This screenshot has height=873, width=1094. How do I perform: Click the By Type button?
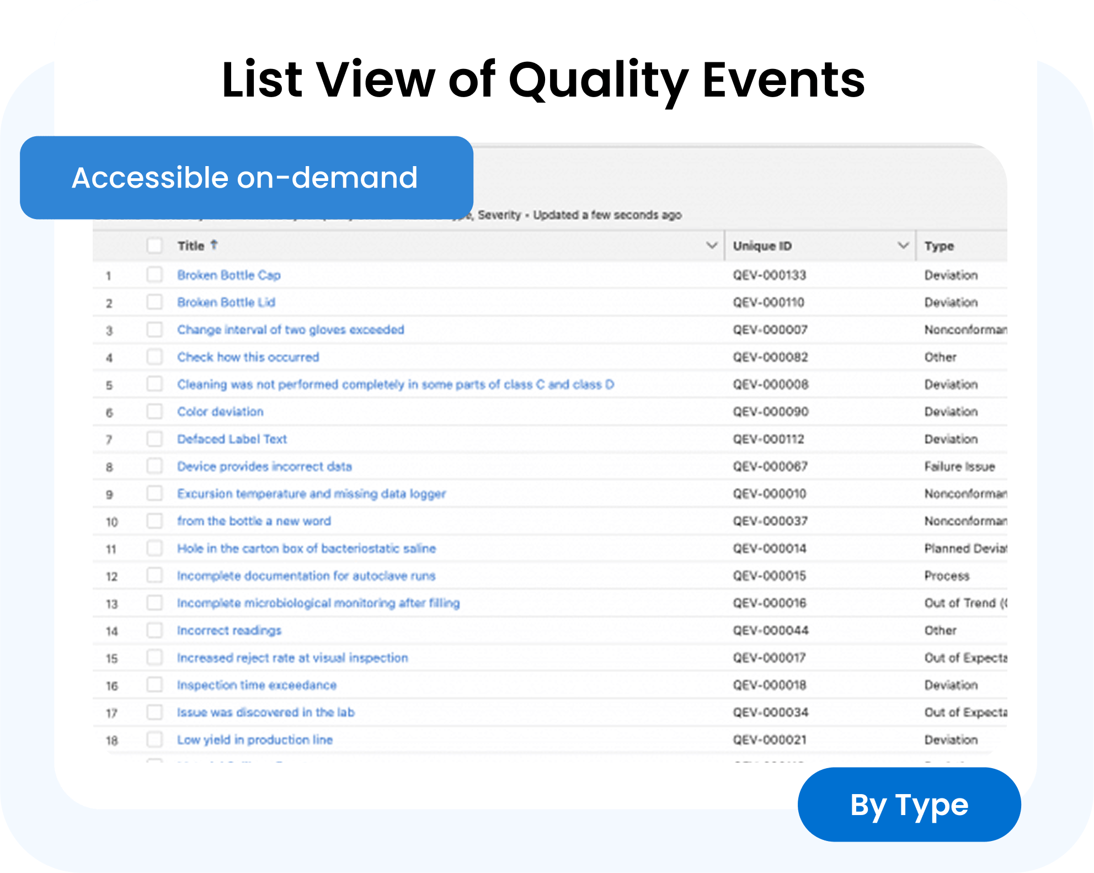(x=909, y=805)
